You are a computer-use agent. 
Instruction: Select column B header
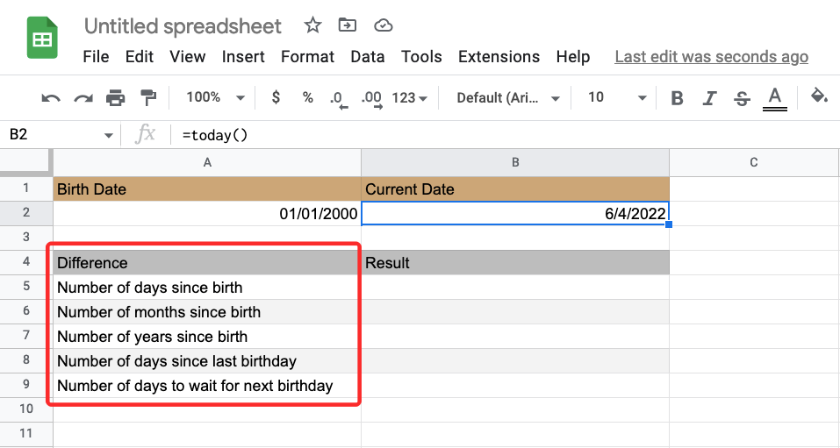coord(515,163)
